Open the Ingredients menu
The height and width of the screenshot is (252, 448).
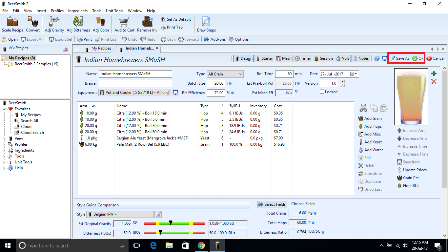coord(78,11)
